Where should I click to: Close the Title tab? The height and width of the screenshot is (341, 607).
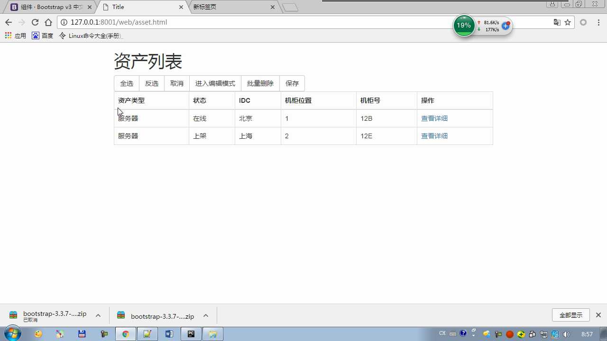(x=181, y=7)
